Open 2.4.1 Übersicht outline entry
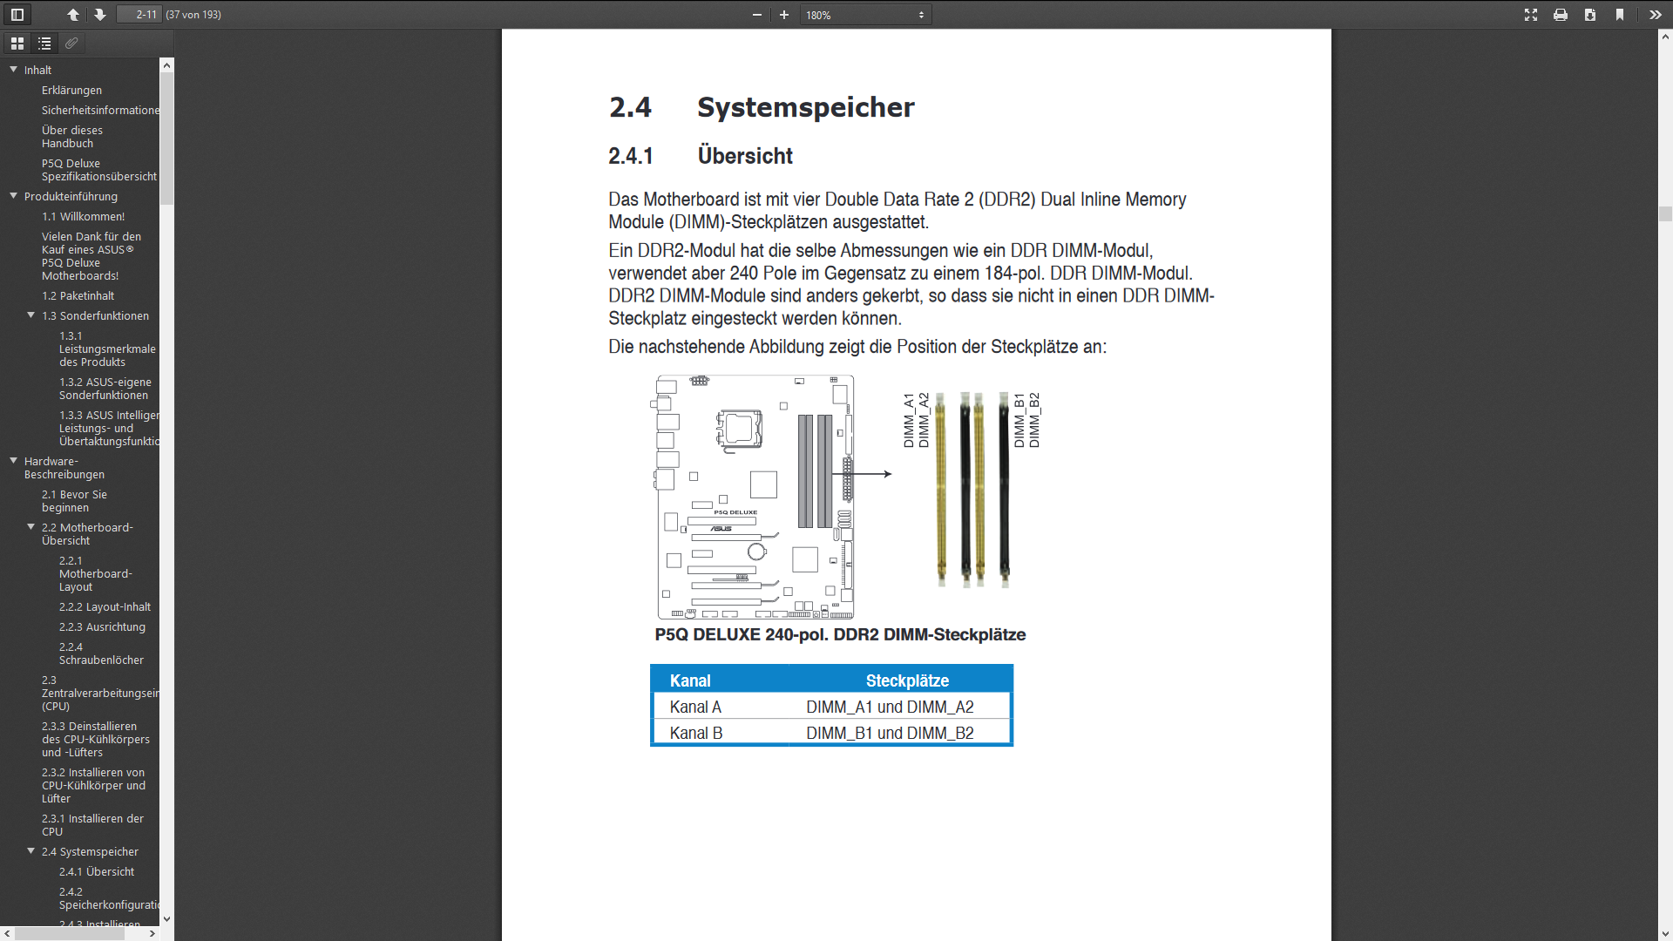Image resolution: width=1673 pixels, height=941 pixels. (97, 871)
